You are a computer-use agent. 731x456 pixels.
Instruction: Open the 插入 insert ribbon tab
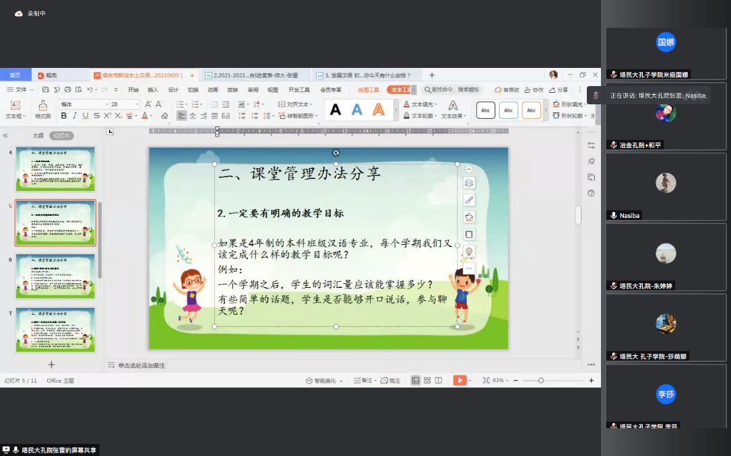pos(153,89)
